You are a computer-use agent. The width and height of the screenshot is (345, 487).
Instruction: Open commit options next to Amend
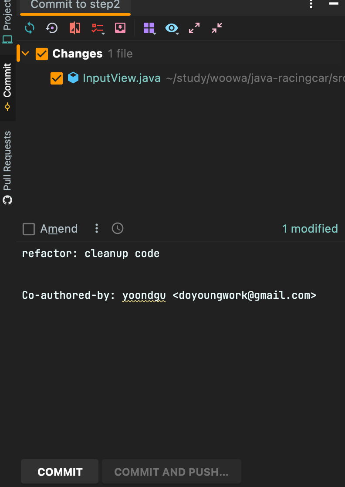click(97, 228)
